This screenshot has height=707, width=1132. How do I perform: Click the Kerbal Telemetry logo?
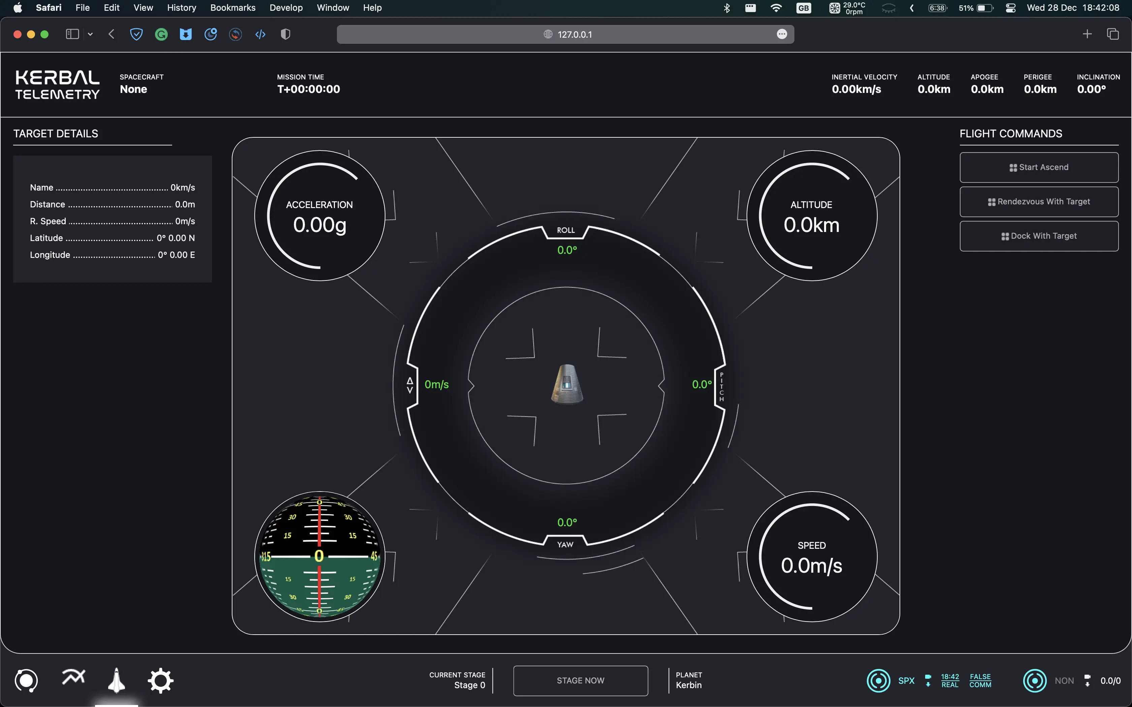57,85
